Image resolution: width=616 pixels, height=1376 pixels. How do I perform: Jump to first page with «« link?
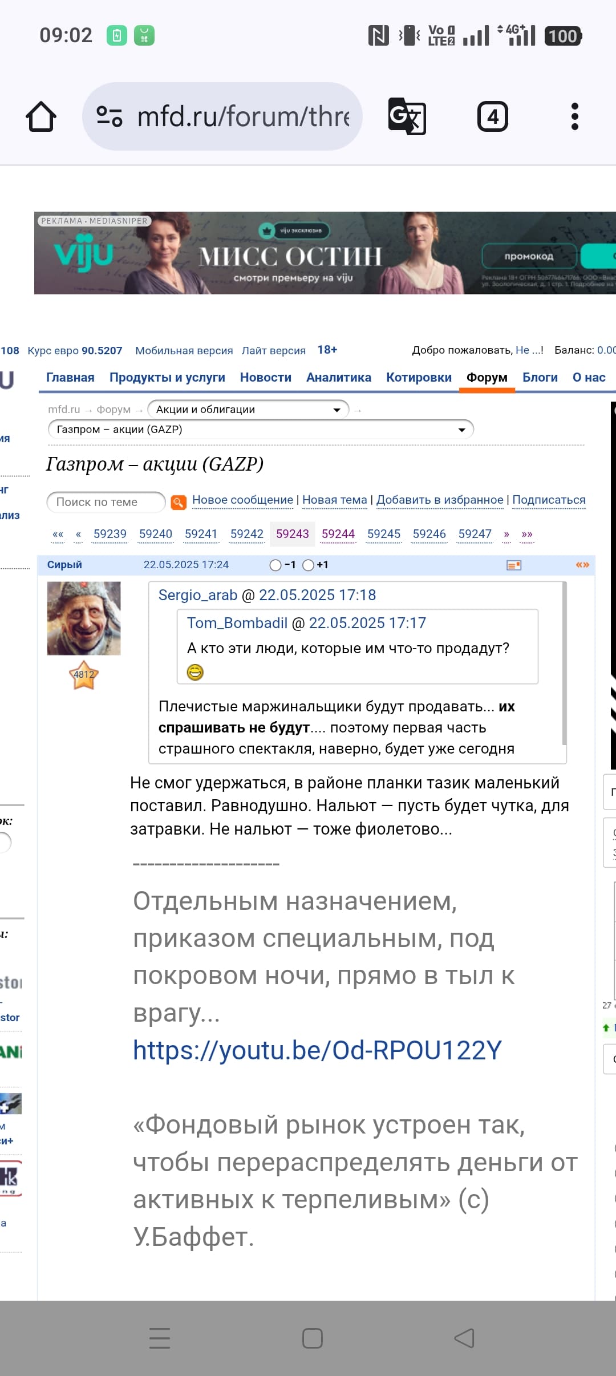click(x=58, y=534)
